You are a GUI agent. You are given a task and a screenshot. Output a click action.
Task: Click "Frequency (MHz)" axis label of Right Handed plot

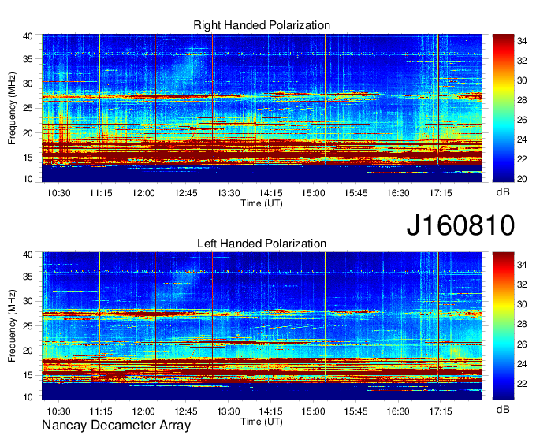click(12, 108)
